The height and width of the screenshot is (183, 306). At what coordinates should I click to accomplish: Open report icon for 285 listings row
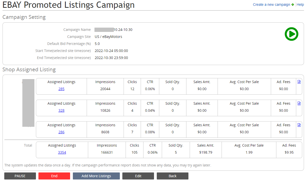click(299, 82)
